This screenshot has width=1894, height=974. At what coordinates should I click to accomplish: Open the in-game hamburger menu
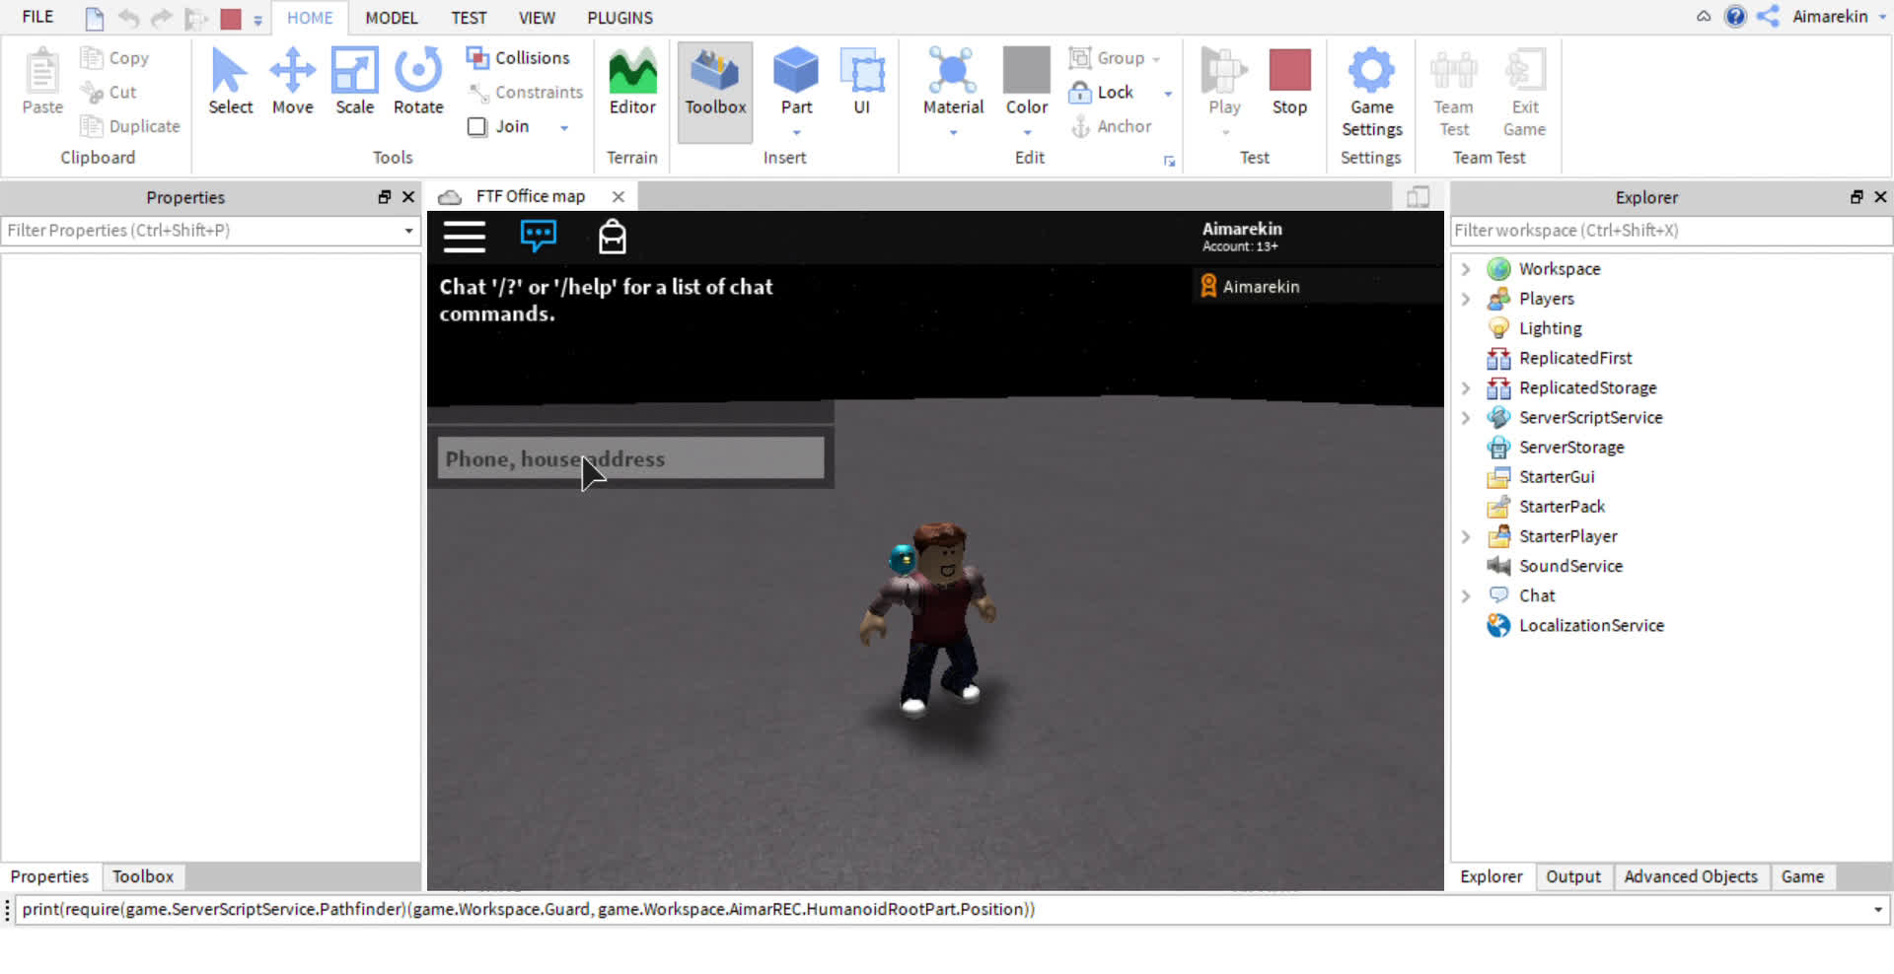click(464, 238)
